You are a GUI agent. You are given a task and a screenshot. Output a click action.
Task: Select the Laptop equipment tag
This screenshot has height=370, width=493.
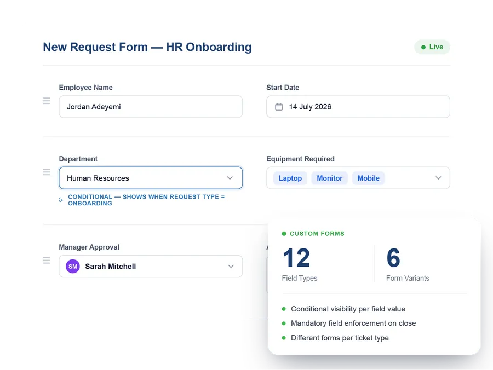pyautogui.click(x=290, y=178)
